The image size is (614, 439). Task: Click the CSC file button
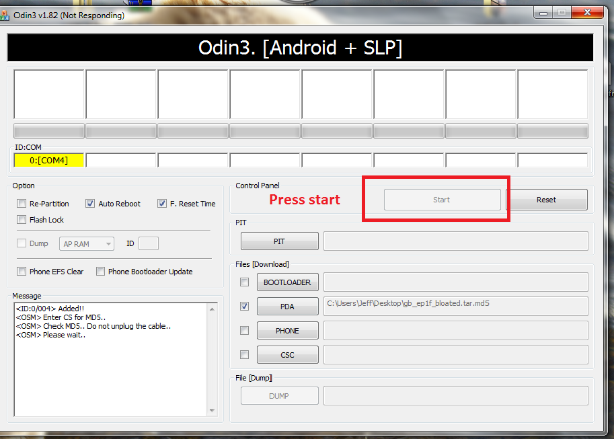[x=287, y=355]
